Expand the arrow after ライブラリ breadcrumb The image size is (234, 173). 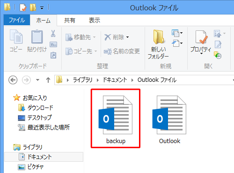pos(98,80)
